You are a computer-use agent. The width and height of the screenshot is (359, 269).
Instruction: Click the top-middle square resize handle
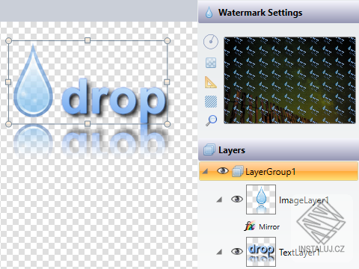pos(88,40)
